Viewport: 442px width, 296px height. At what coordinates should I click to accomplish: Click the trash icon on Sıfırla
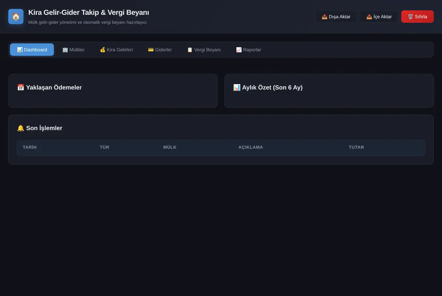[x=410, y=17]
